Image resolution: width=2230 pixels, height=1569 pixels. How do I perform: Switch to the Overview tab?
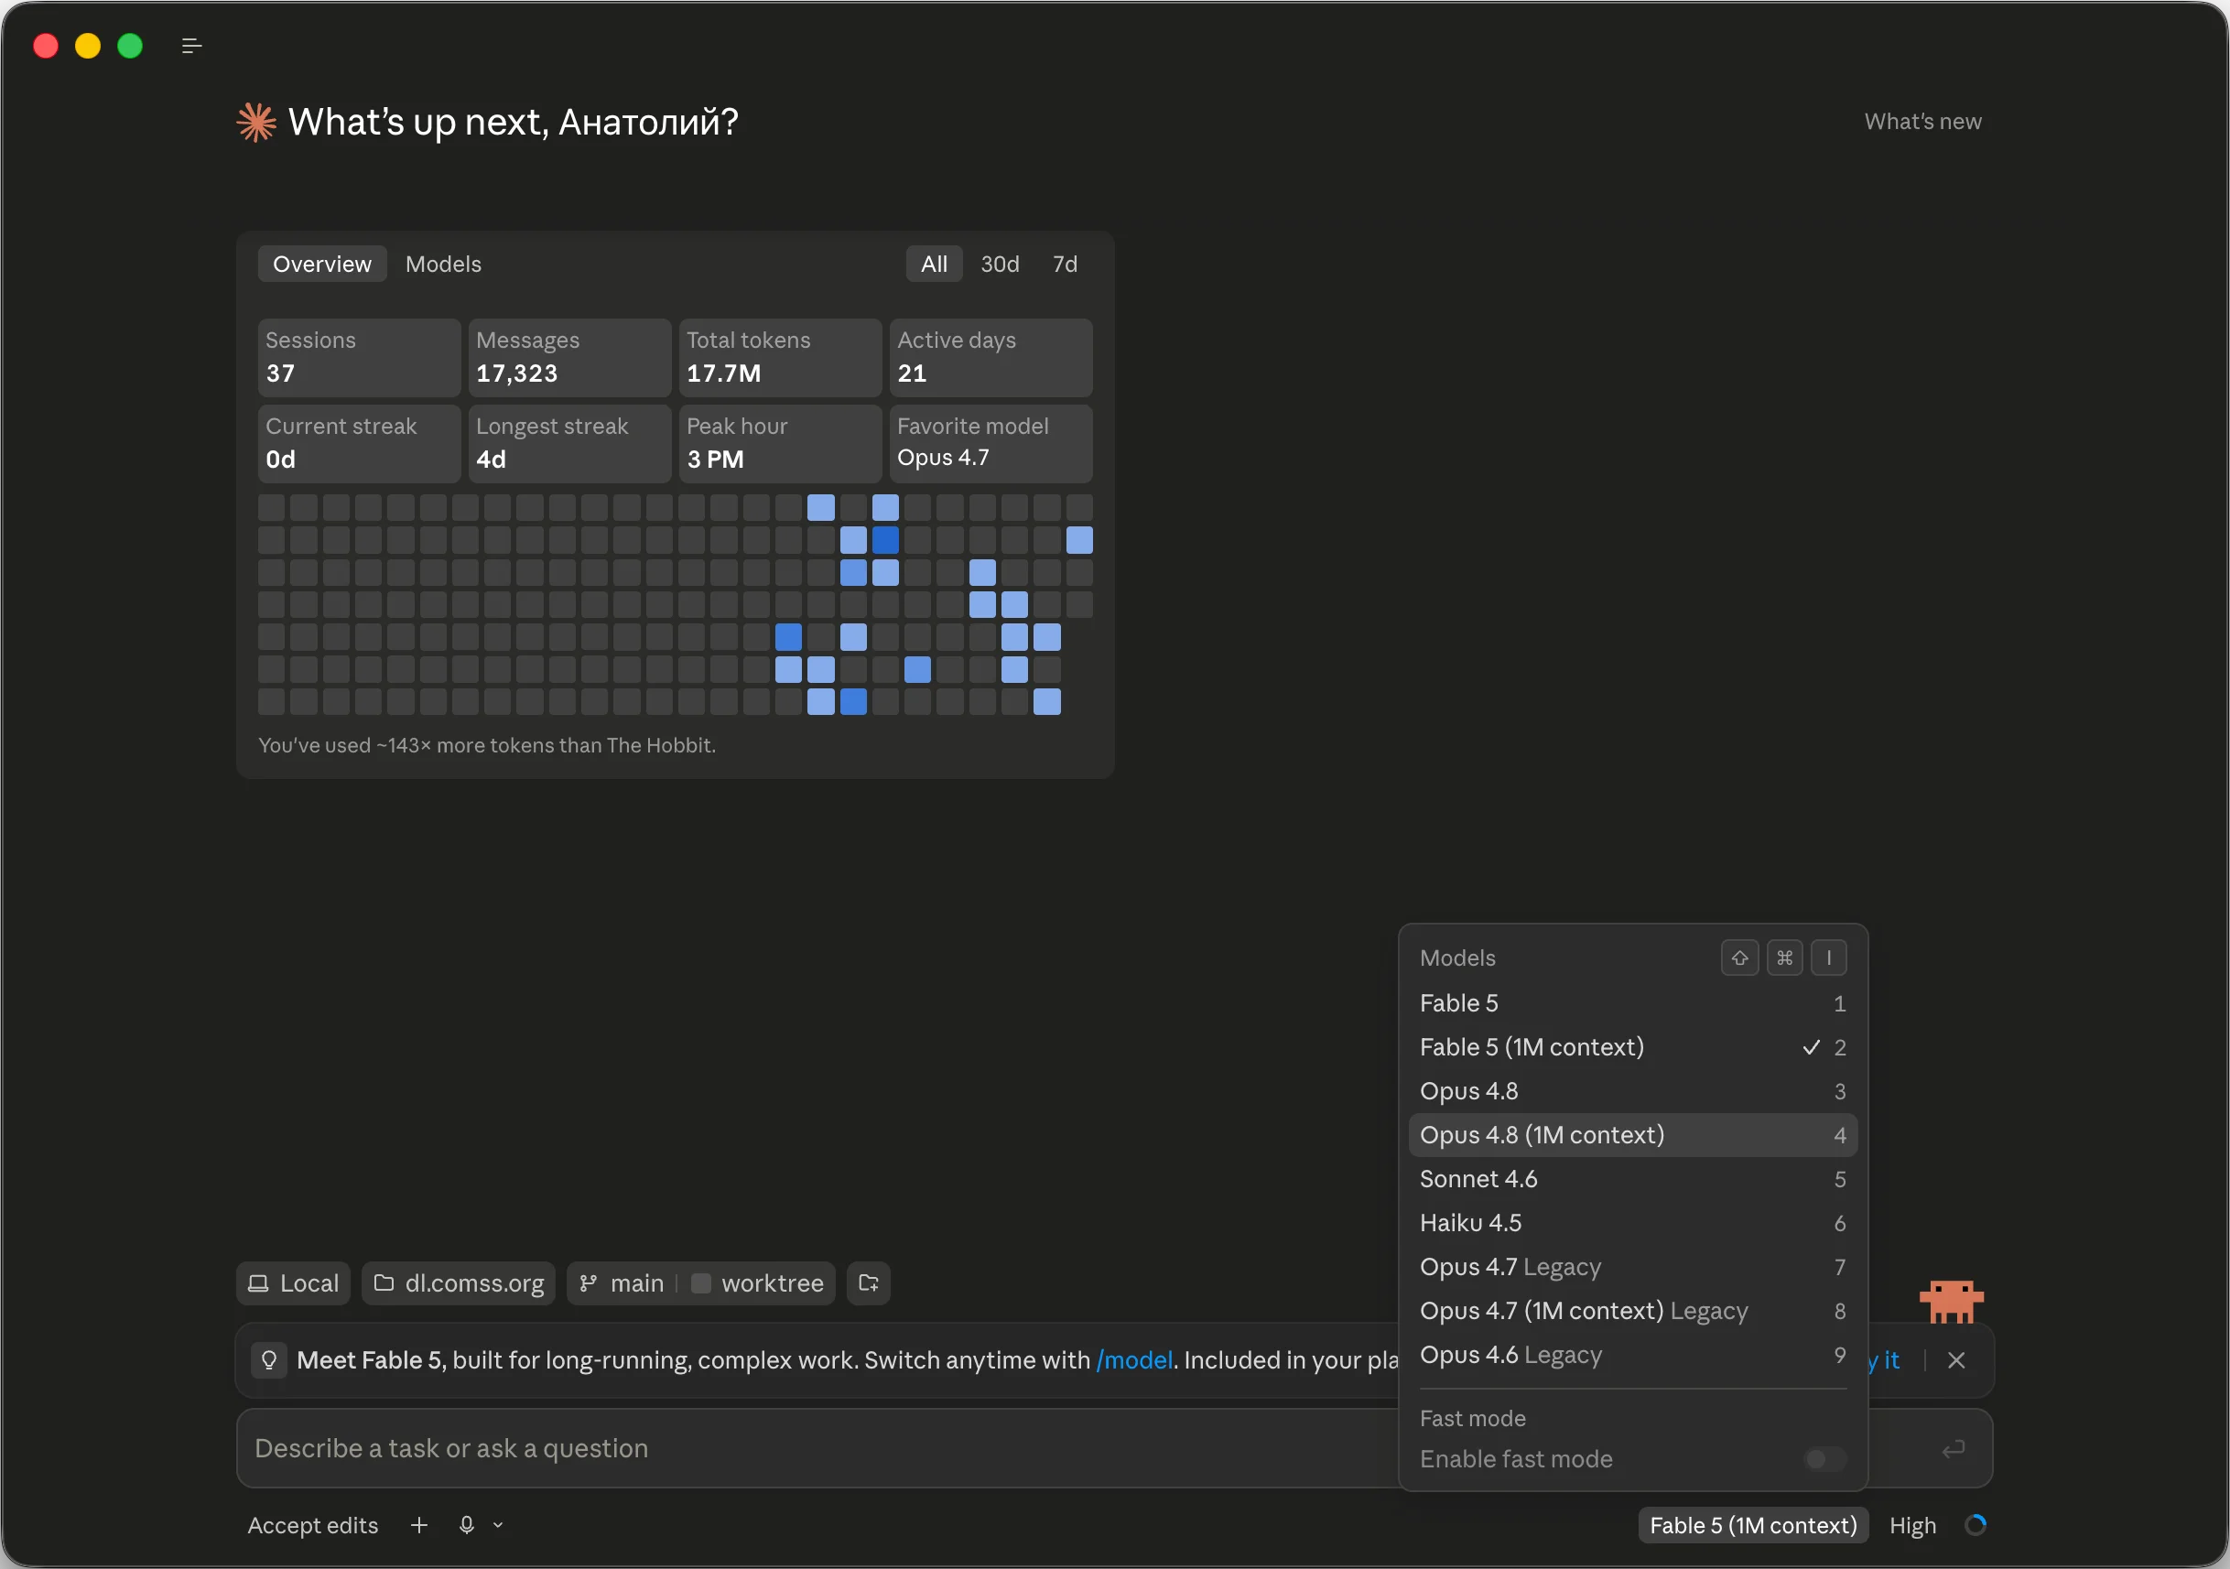pos(321,265)
